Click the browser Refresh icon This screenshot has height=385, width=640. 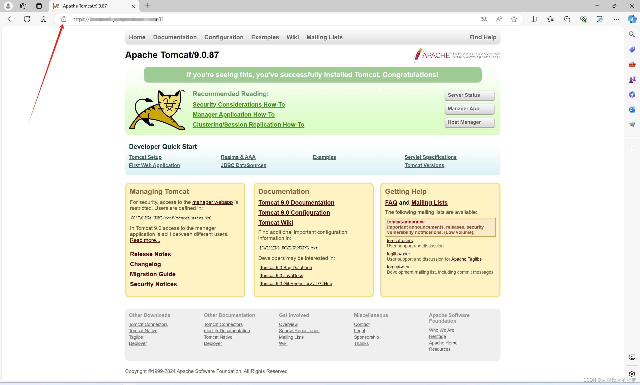point(27,19)
